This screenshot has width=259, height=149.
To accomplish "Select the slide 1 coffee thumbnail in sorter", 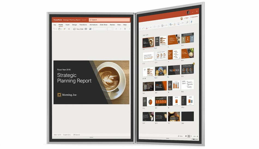I will 148,42.
